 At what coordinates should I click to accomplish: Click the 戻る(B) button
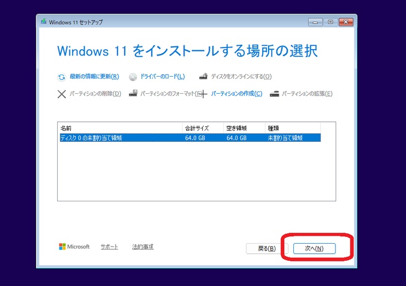(x=267, y=248)
